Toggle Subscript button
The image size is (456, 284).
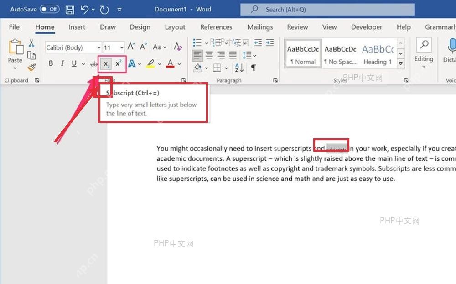click(106, 64)
